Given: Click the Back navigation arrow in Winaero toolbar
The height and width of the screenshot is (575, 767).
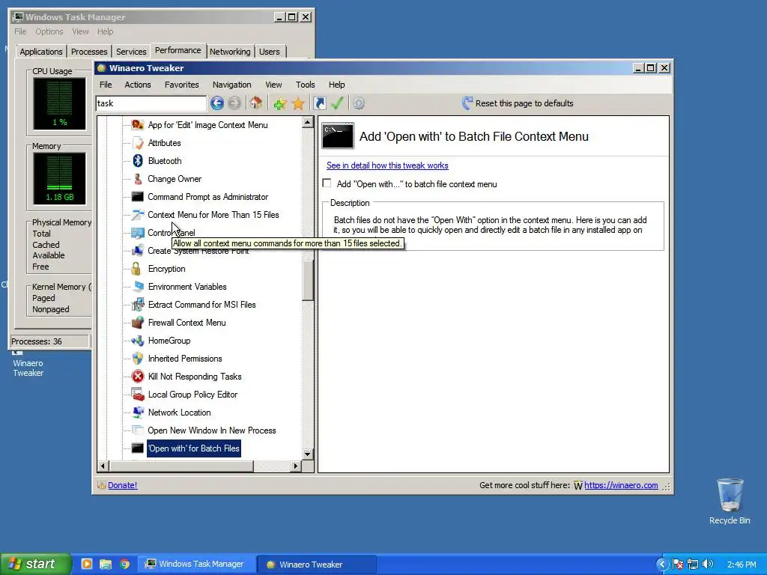Looking at the screenshot, I should [x=217, y=103].
